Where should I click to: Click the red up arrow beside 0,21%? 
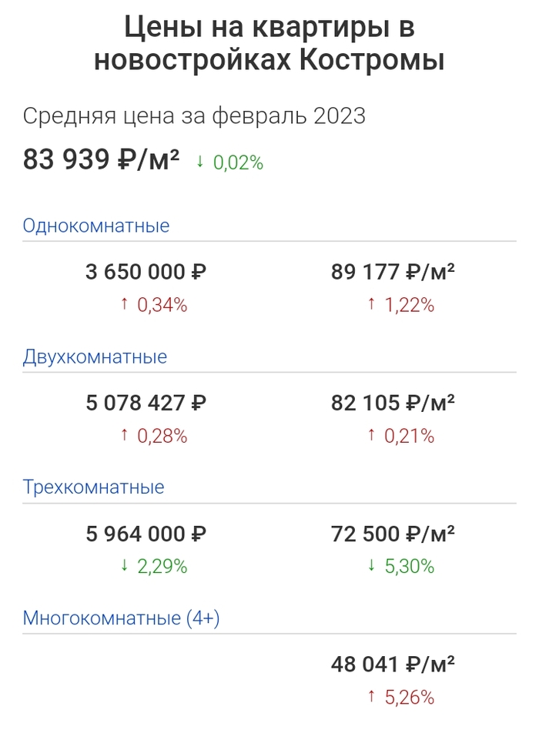371,436
